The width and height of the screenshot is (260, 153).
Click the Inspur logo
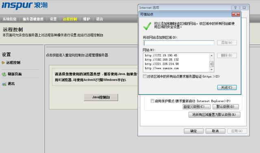click(24, 5)
